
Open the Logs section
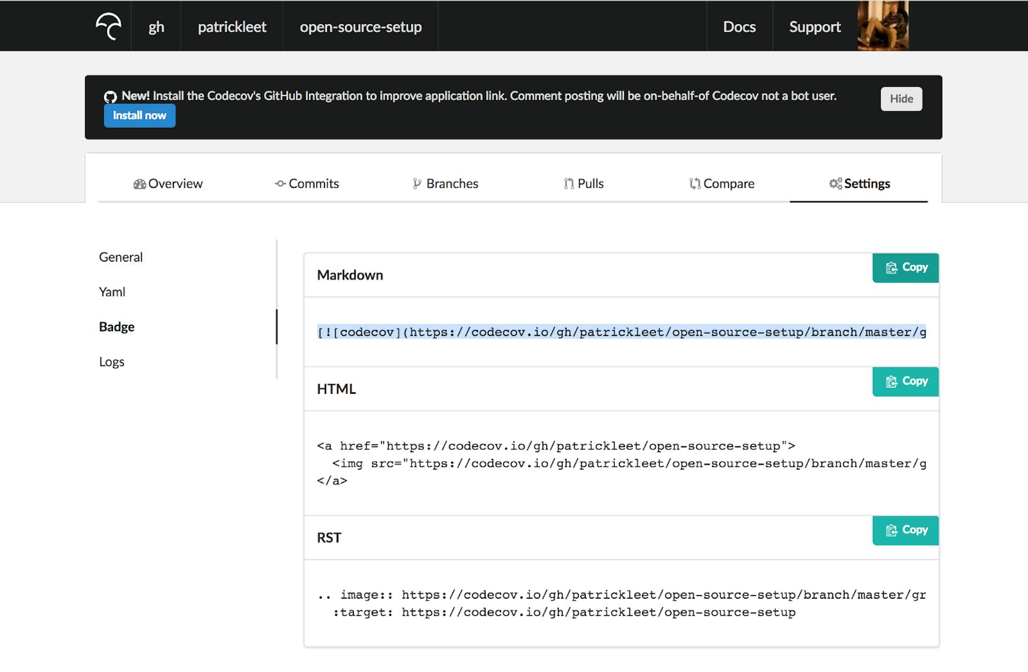click(112, 361)
